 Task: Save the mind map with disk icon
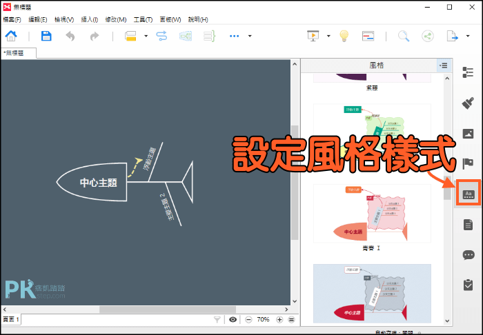point(46,36)
